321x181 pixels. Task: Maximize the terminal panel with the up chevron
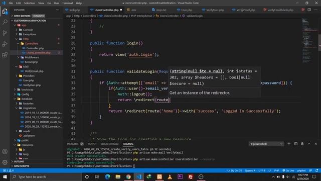click(x=309, y=144)
